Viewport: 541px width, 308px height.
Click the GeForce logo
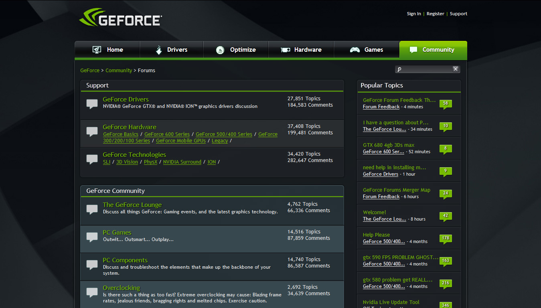tap(120, 17)
